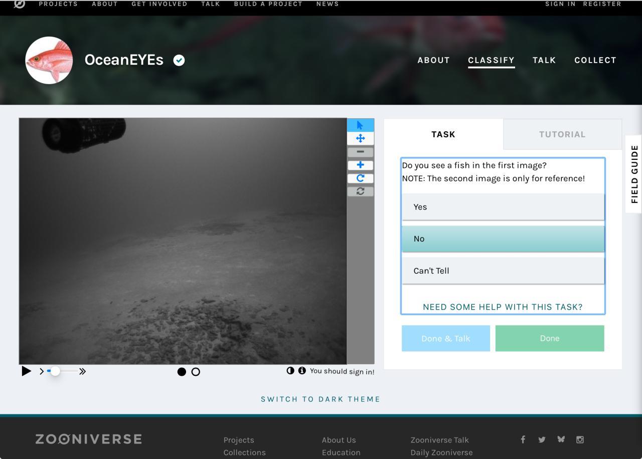Answer Yes to fish question
This screenshot has width=642, height=459.
point(503,207)
